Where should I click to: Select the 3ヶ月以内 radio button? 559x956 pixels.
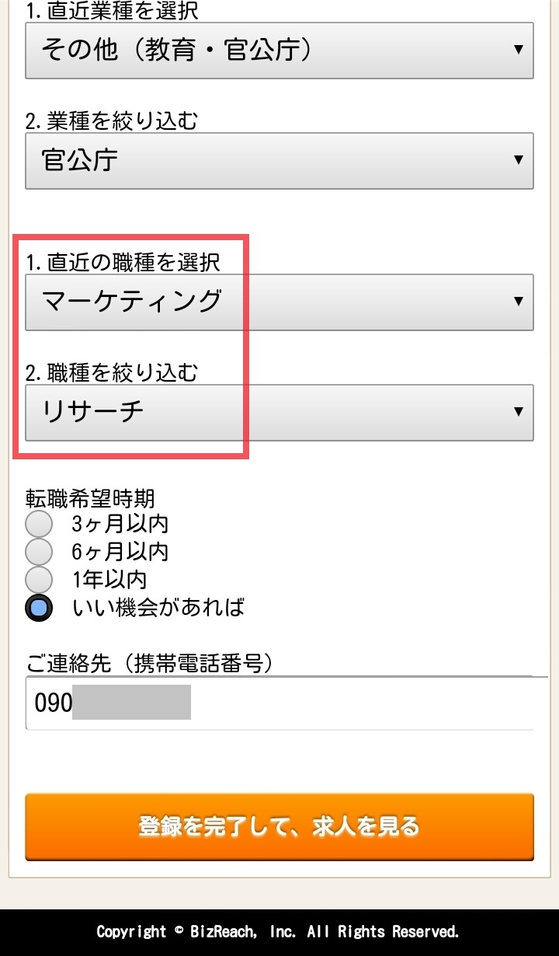point(39,524)
